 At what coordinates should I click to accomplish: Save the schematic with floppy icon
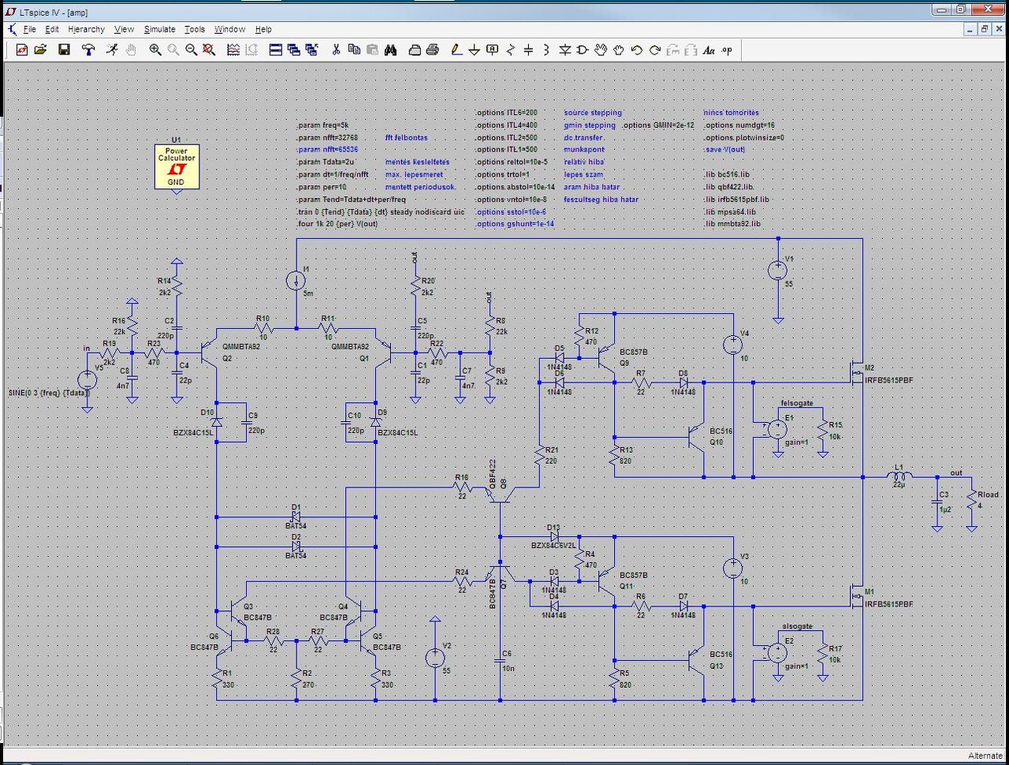[x=65, y=50]
